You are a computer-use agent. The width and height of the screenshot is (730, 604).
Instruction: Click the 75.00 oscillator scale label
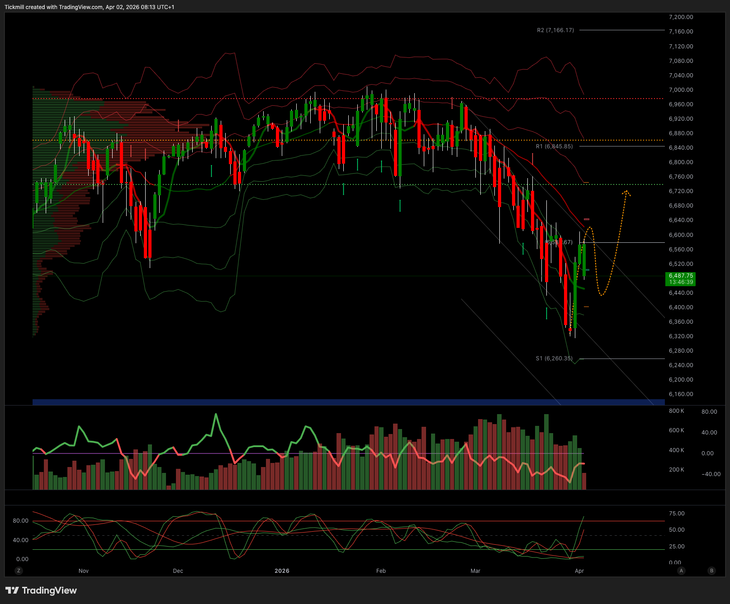tap(677, 514)
